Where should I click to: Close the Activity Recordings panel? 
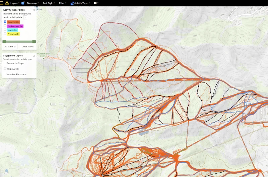pos(34,10)
